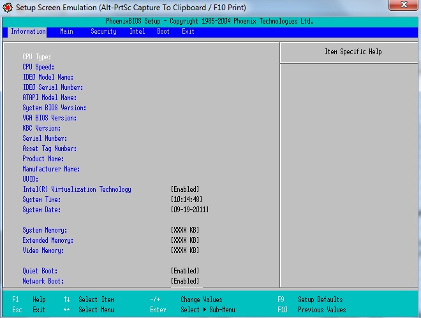This screenshot has height=318, width=421.
Task: Click the System Date label
Action: pos(41,210)
